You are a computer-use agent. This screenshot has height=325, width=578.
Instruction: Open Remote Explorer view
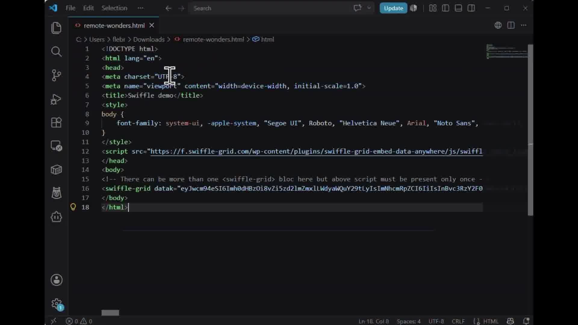pyautogui.click(x=56, y=146)
